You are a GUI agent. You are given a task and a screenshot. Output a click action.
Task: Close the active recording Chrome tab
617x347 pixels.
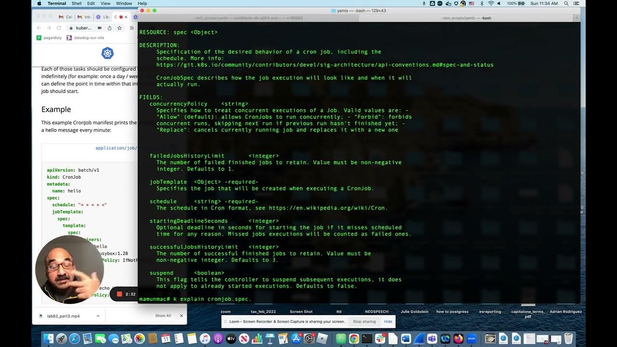coord(126,17)
